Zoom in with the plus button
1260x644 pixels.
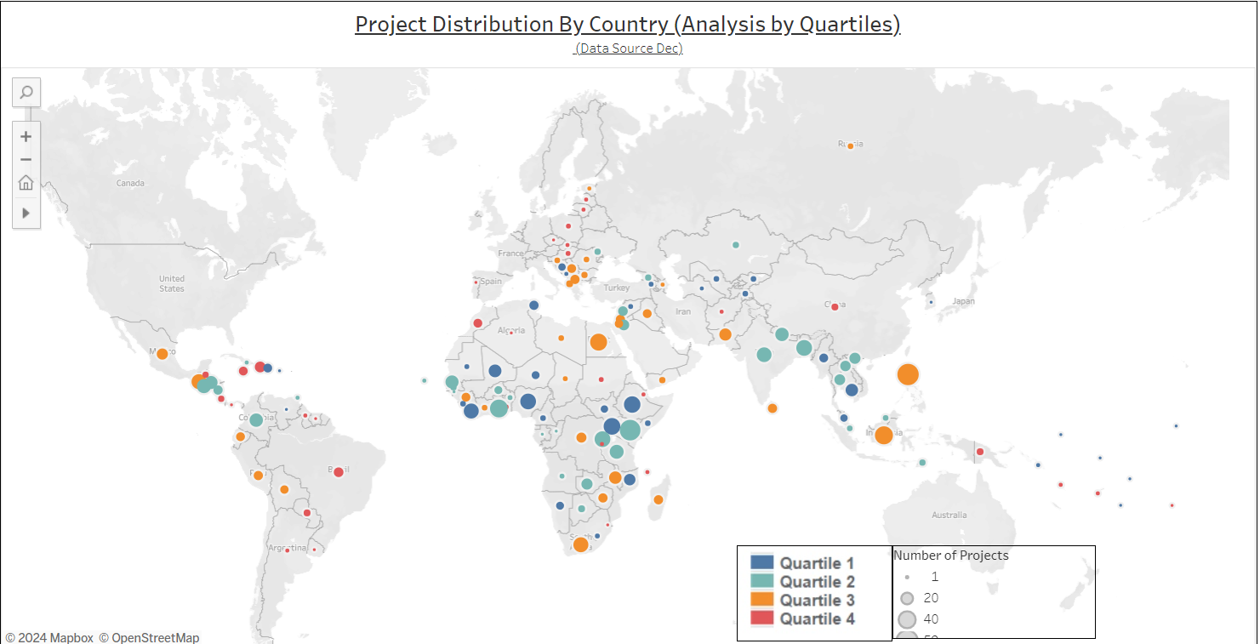26,136
